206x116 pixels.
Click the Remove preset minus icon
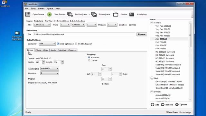163,104
